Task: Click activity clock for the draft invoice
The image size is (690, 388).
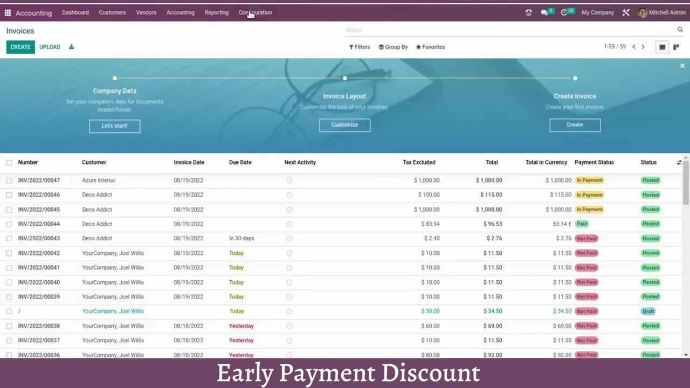Action: (289, 311)
